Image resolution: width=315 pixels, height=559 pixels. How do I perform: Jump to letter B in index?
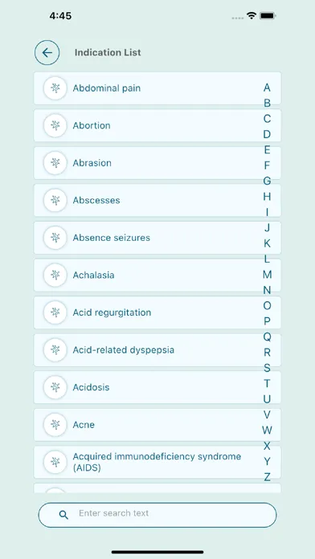point(268,103)
